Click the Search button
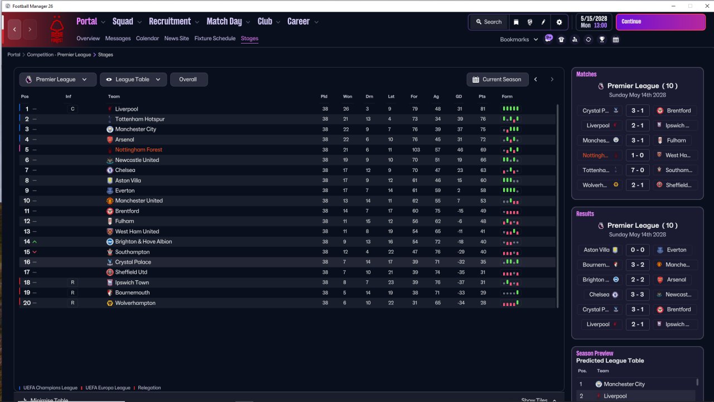Image resolution: width=714 pixels, height=402 pixels. [489, 22]
